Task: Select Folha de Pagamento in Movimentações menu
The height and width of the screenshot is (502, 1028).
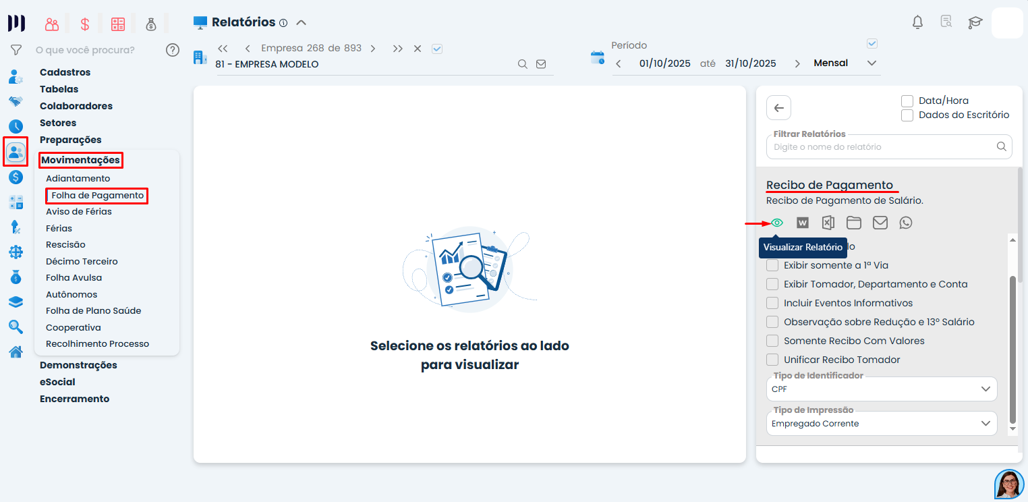Action: coord(96,196)
